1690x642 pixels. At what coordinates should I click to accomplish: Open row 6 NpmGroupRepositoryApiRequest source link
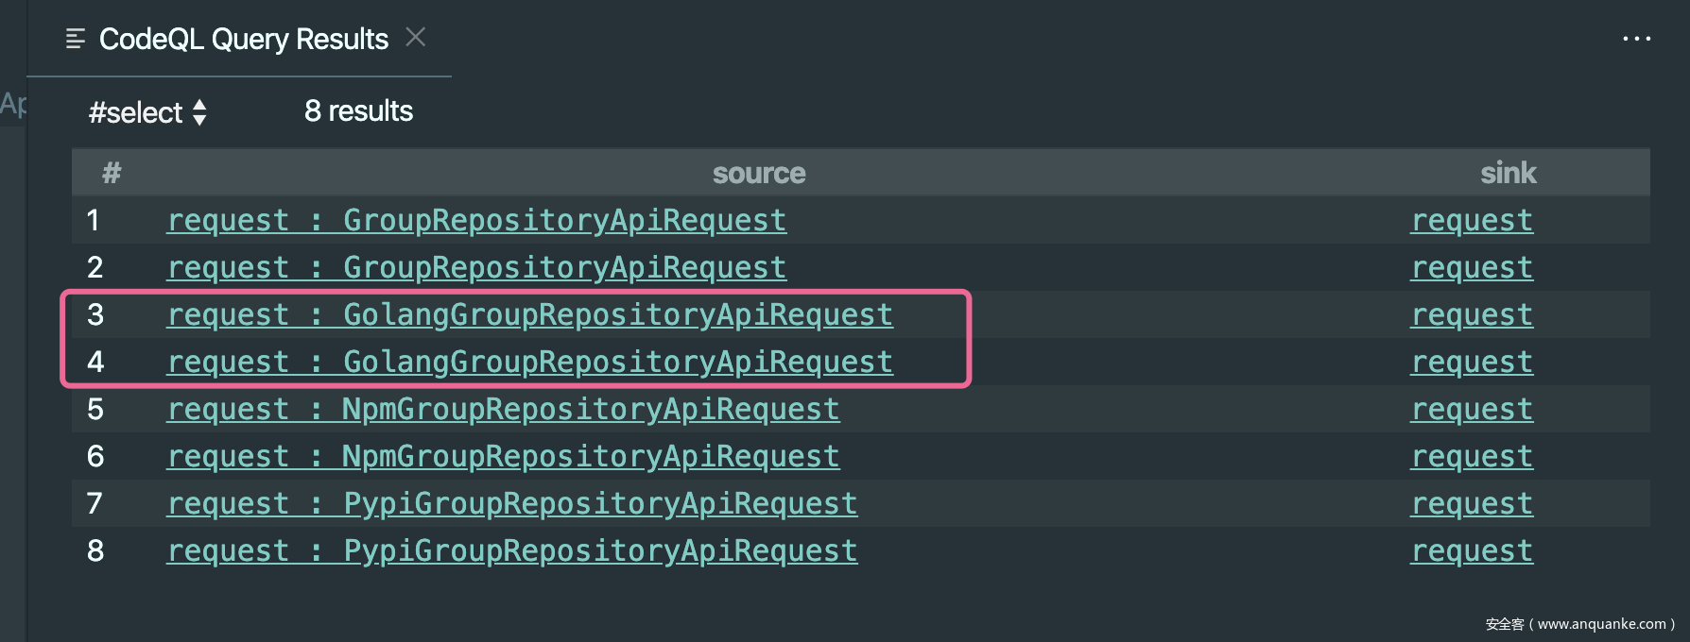(503, 456)
